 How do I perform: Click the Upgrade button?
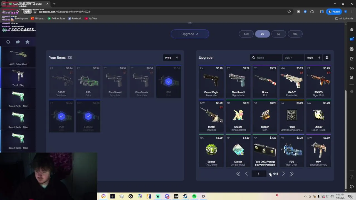point(190,34)
